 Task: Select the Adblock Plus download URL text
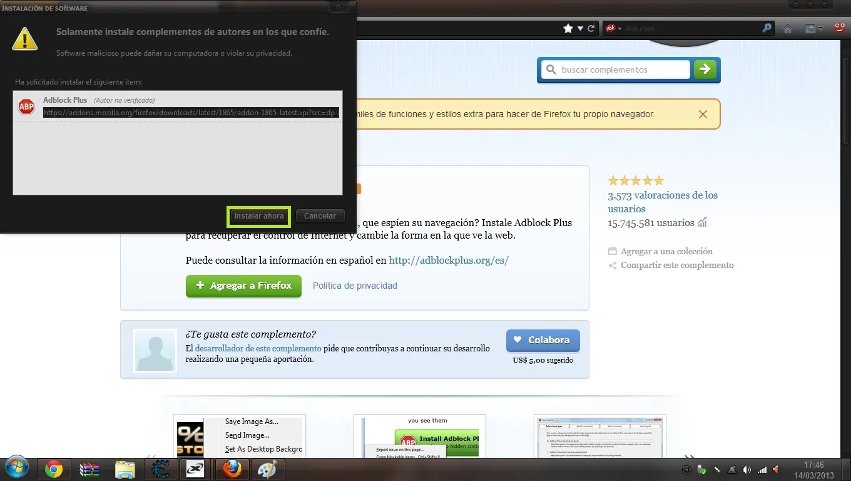(x=191, y=113)
